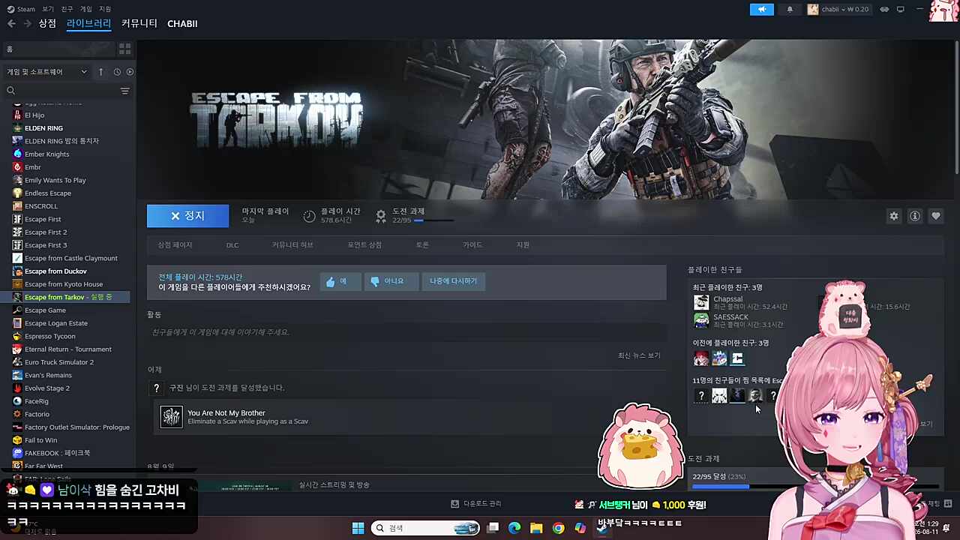The width and height of the screenshot is (960, 540).
Task: Open Google Chrome from the taskbar
Action: [x=559, y=528]
